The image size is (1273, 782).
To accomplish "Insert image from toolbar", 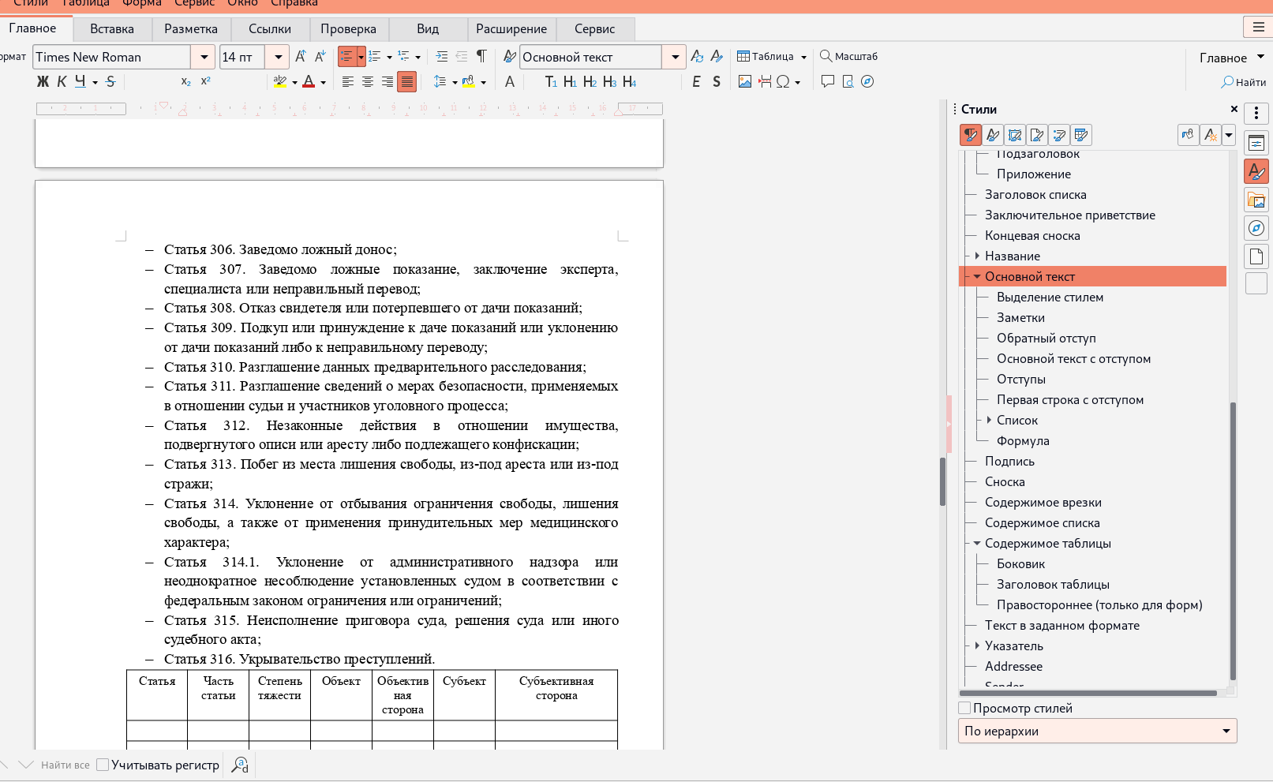I will [744, 81].
